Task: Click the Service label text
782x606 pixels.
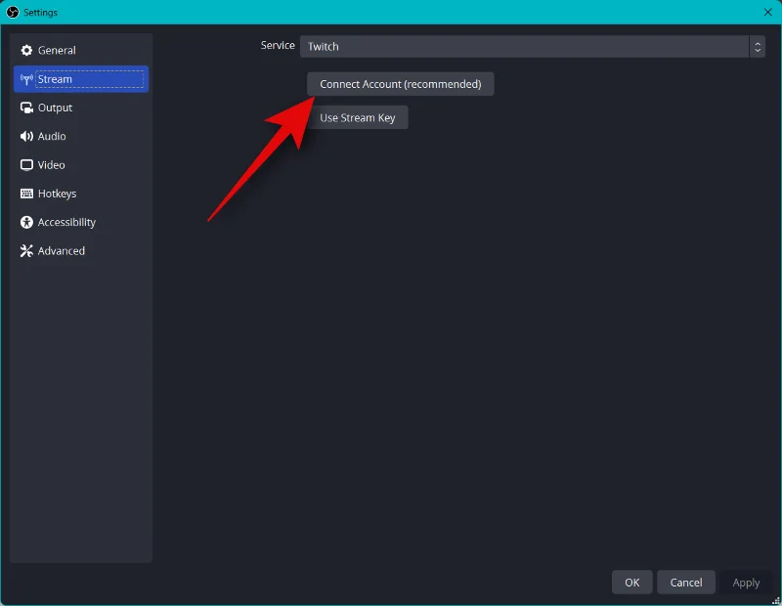Action: (278, 45)
